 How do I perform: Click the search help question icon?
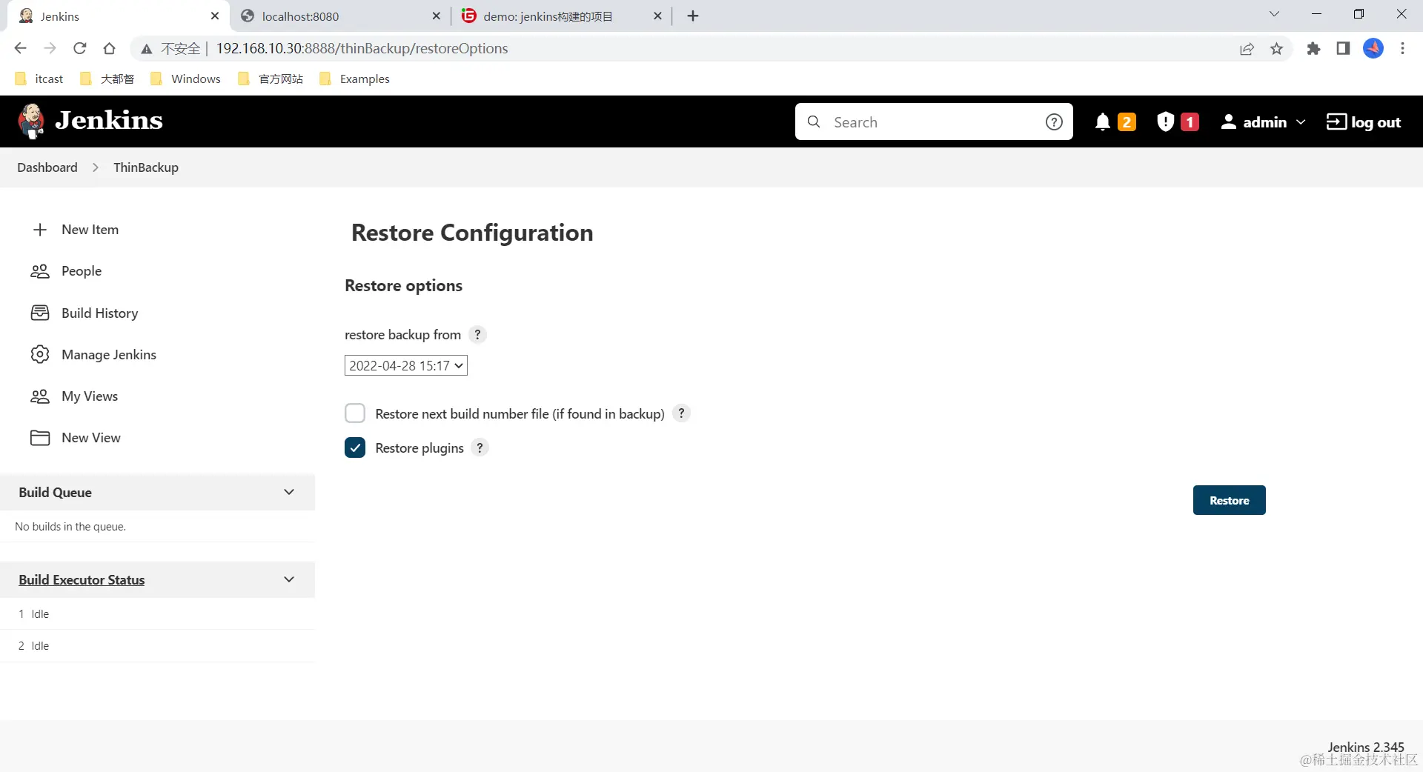pyautogui.click(x=1054, y=122)
